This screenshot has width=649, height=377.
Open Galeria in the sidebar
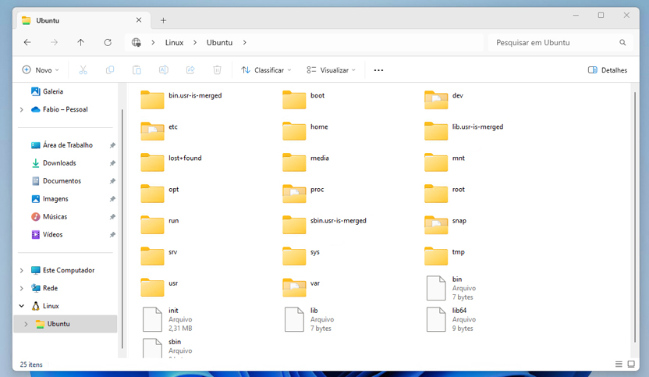click(48, 91)
